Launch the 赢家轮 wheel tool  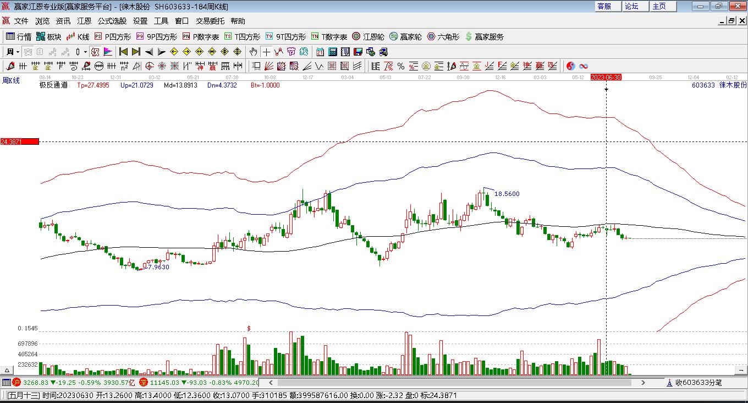pos(405,37)
